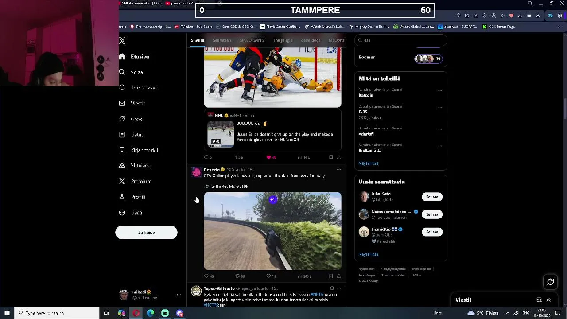Switch to Seurataan tab
567x319 pixels.
[x=222, y=40]
